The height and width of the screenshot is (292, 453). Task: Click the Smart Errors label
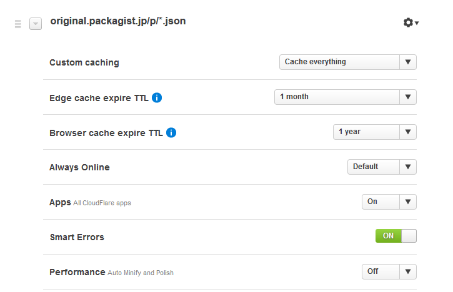pyautogui.click(x=77, y=237)
